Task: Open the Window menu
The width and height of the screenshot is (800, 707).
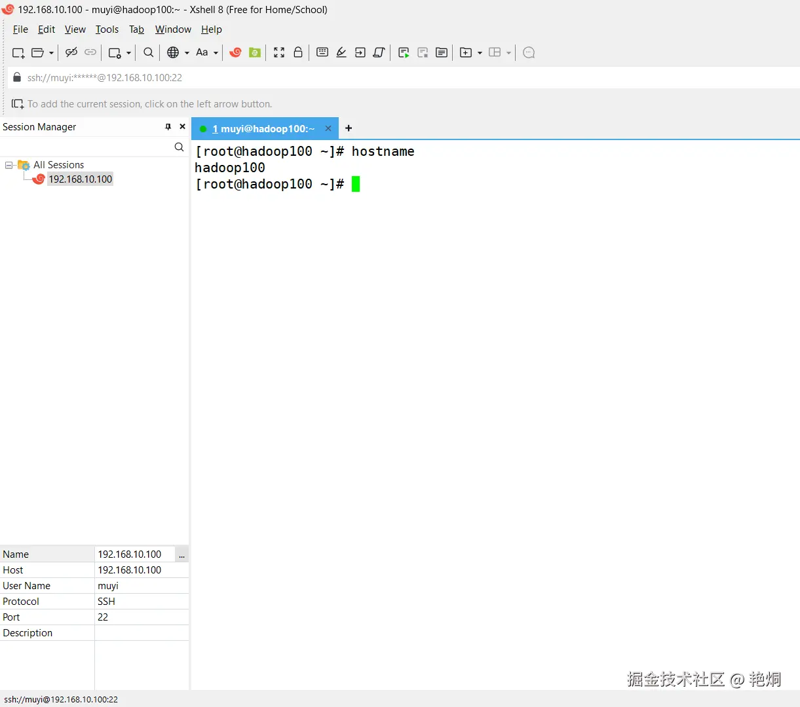Action: pos(173,29)
